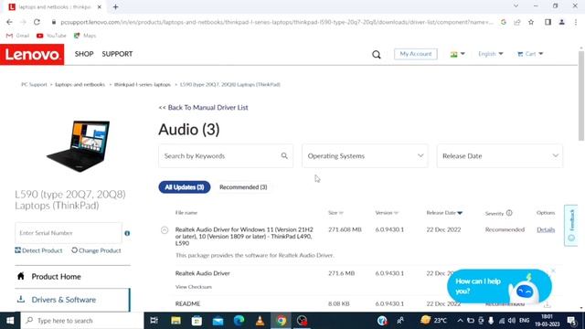The image size is (585, 329).
Task: Open Task View on taskbar
Action: pyautogui.click(x=154, y=321)
